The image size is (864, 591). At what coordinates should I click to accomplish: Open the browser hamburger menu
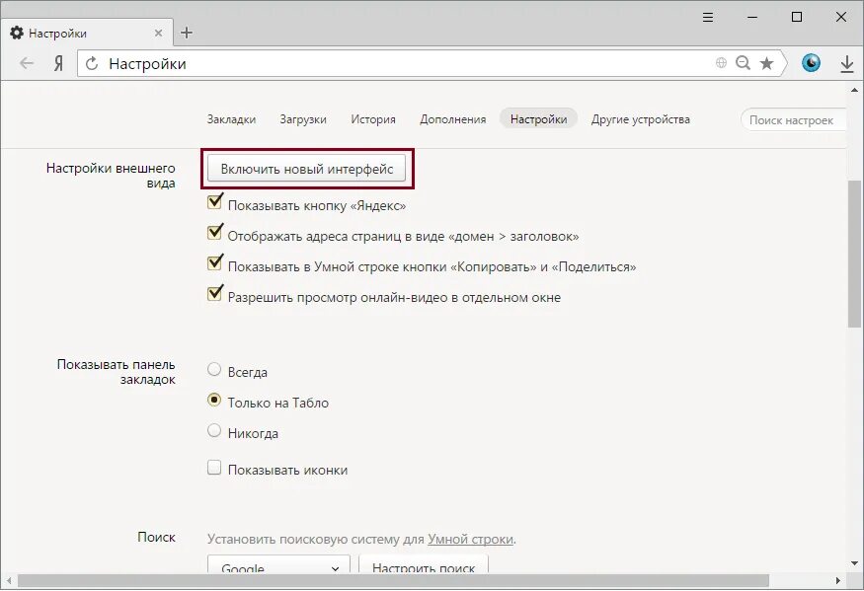tap(708, 18)
